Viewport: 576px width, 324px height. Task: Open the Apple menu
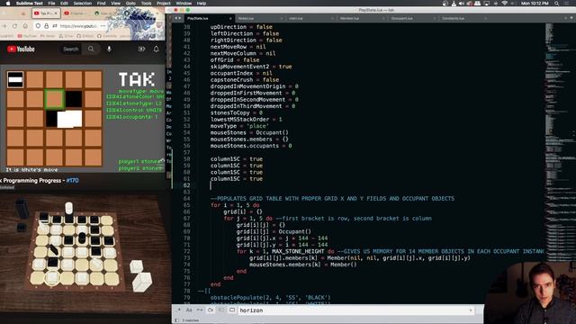pos(8,4)
